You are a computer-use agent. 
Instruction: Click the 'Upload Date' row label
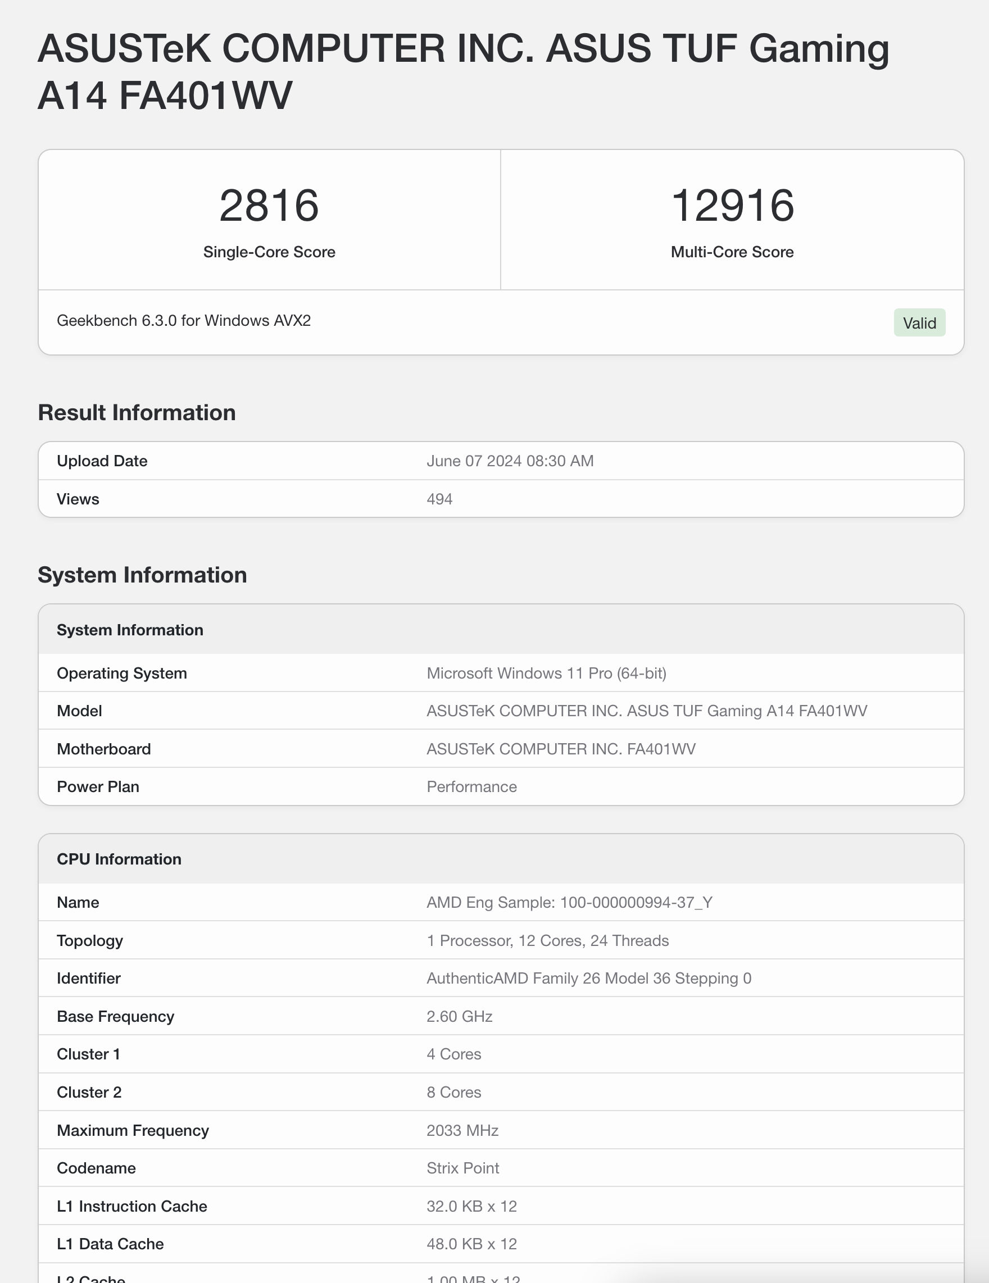tap(102, 461)
